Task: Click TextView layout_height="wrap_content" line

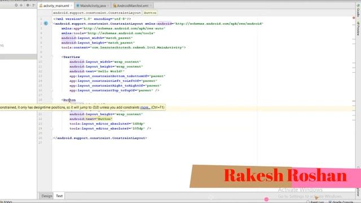Action: 106,67
